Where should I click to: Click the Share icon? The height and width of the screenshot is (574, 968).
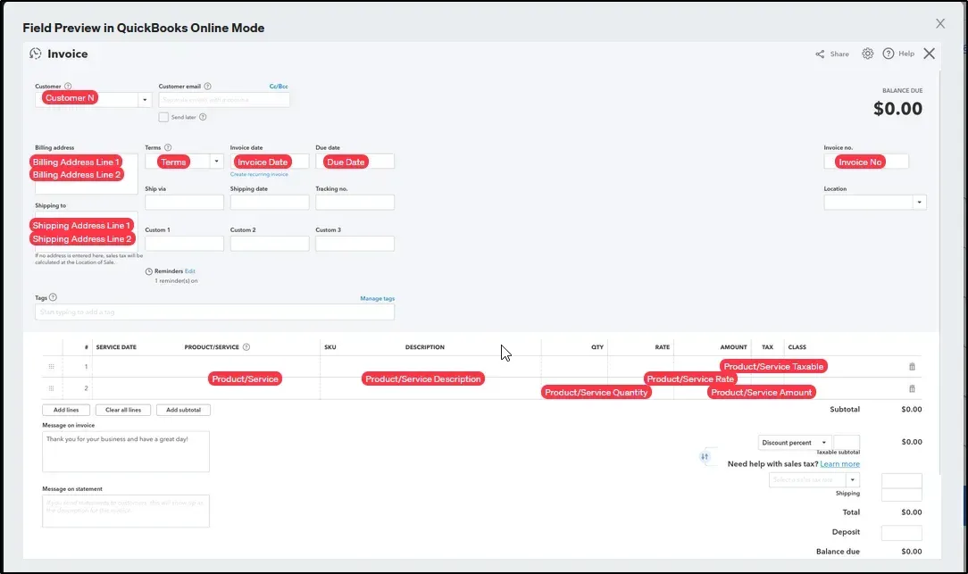click(820, 54)
